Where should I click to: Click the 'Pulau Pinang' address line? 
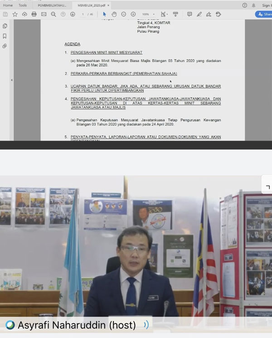coord(148,31)
